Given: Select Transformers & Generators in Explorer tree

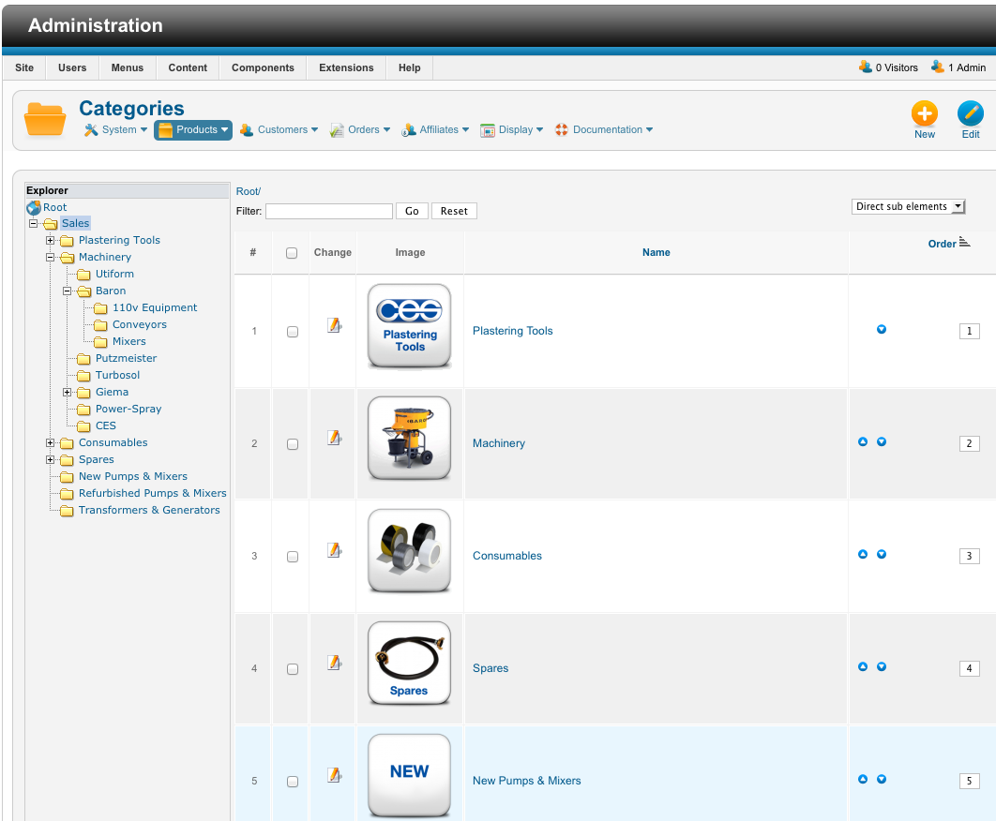Looking at the screenshot, I should point(149,510).
